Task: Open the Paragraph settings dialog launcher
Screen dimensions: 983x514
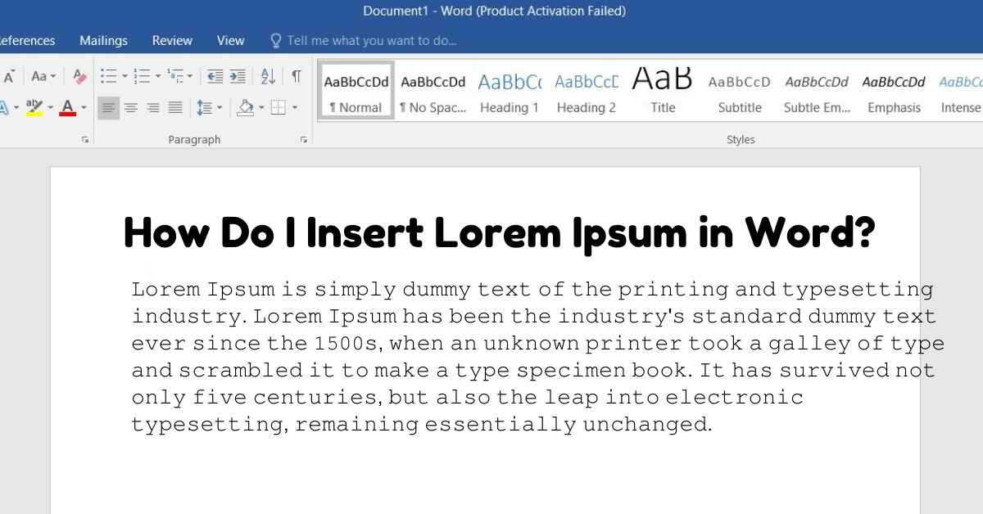Action: 304,140
